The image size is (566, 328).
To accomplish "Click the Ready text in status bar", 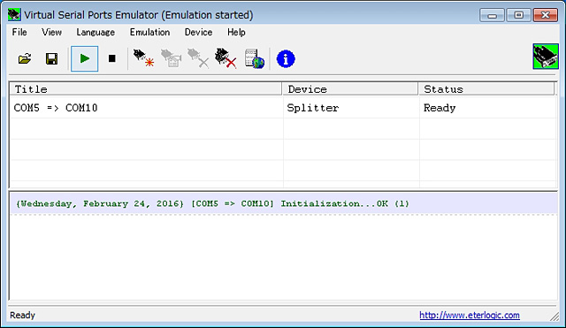I will [22, 315].
